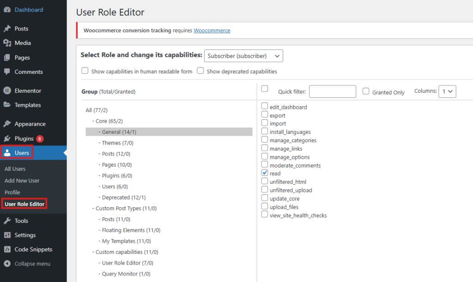Screen dimensions: 473x282
Task: Click the Quick filter text field
Action: [x=332, y=91]
